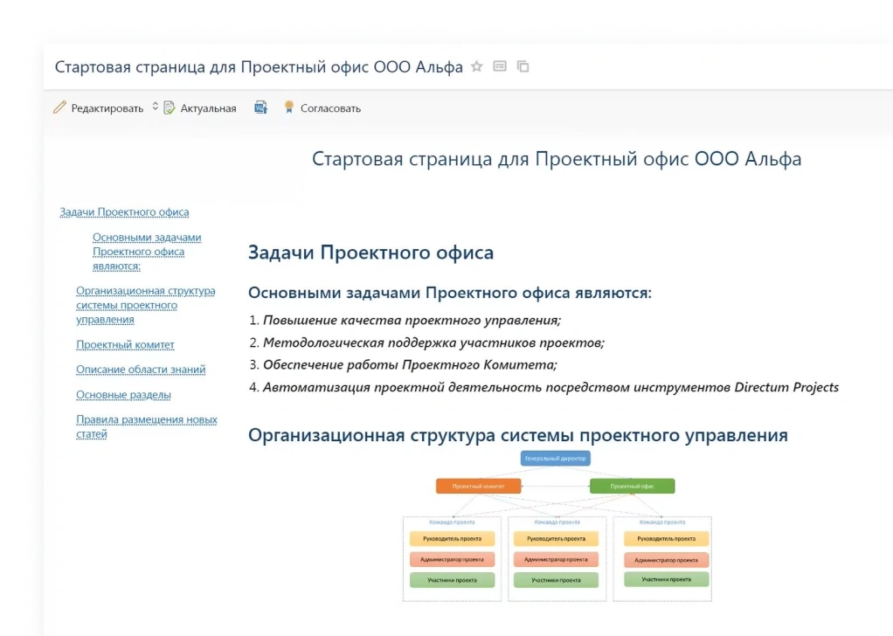Expand the Редактировать dropdown arrows

pyautogui.click(x=156, y=107)
